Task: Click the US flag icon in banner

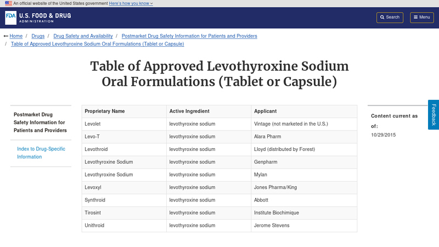Action: (x=8, y=3)
